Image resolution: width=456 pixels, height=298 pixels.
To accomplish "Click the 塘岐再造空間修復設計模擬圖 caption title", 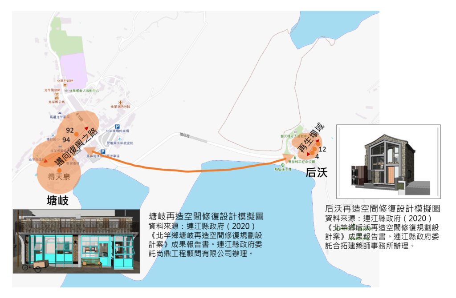I will [206, 216].
